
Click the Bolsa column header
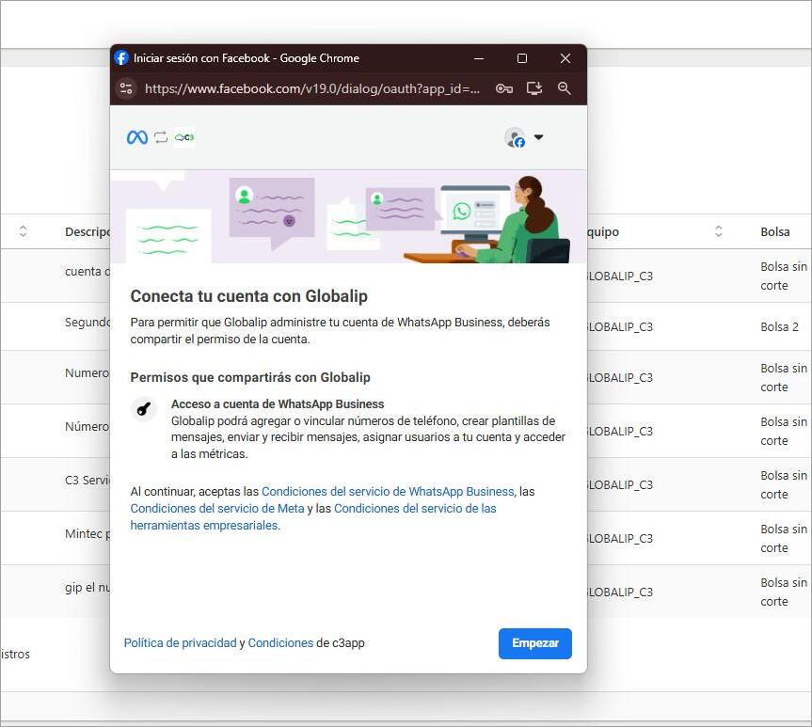tap(774, 231)
